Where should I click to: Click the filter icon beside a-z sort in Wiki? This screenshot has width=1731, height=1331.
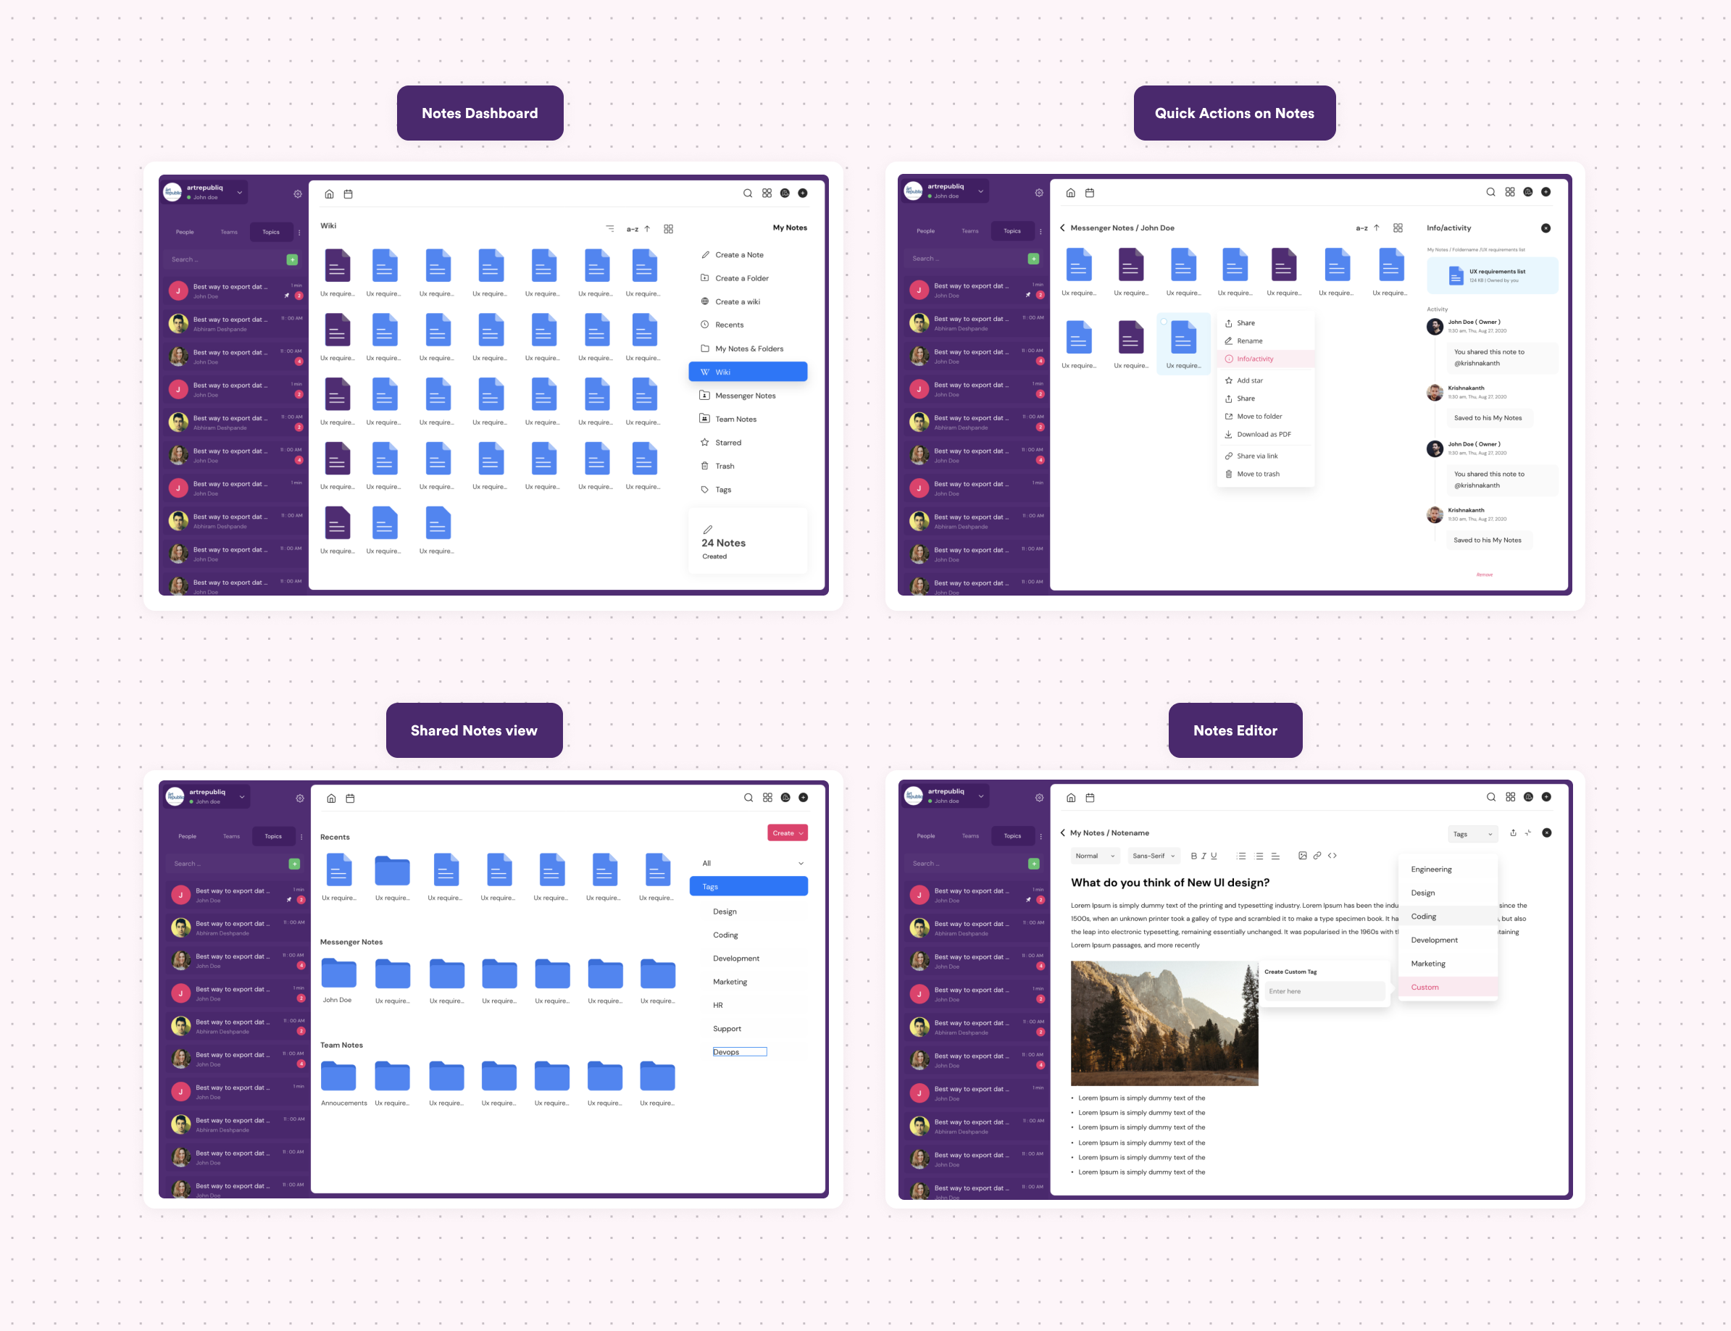pyautogui.click(x=610, y=229)
